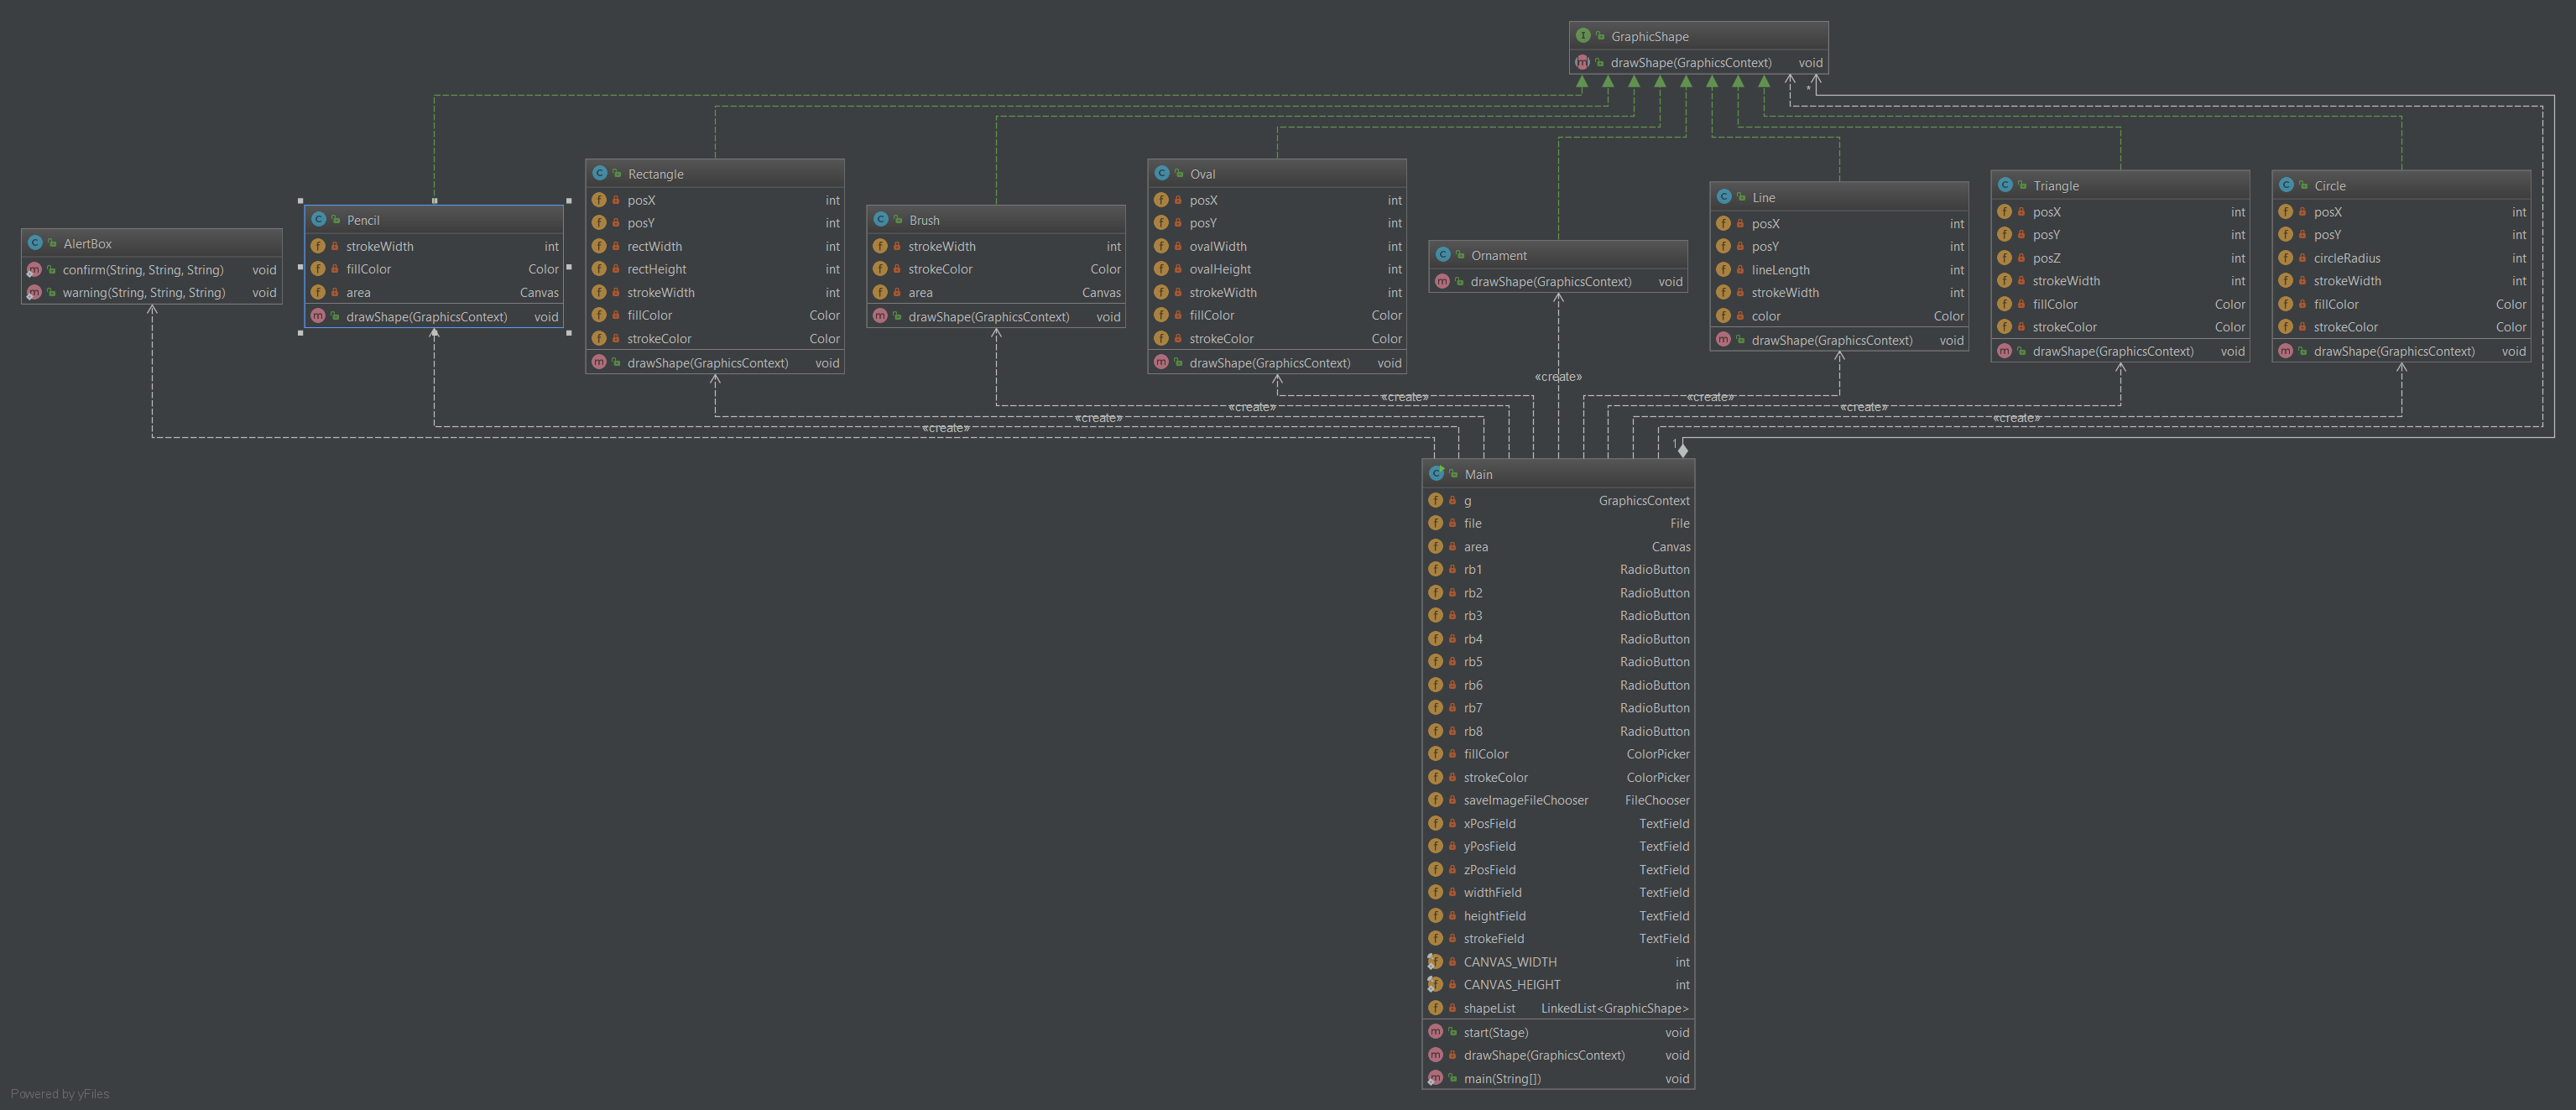The image size is (2576, 1110).
Task: Click the class icon of Ornament
Action: click(x=1442, y=255)
